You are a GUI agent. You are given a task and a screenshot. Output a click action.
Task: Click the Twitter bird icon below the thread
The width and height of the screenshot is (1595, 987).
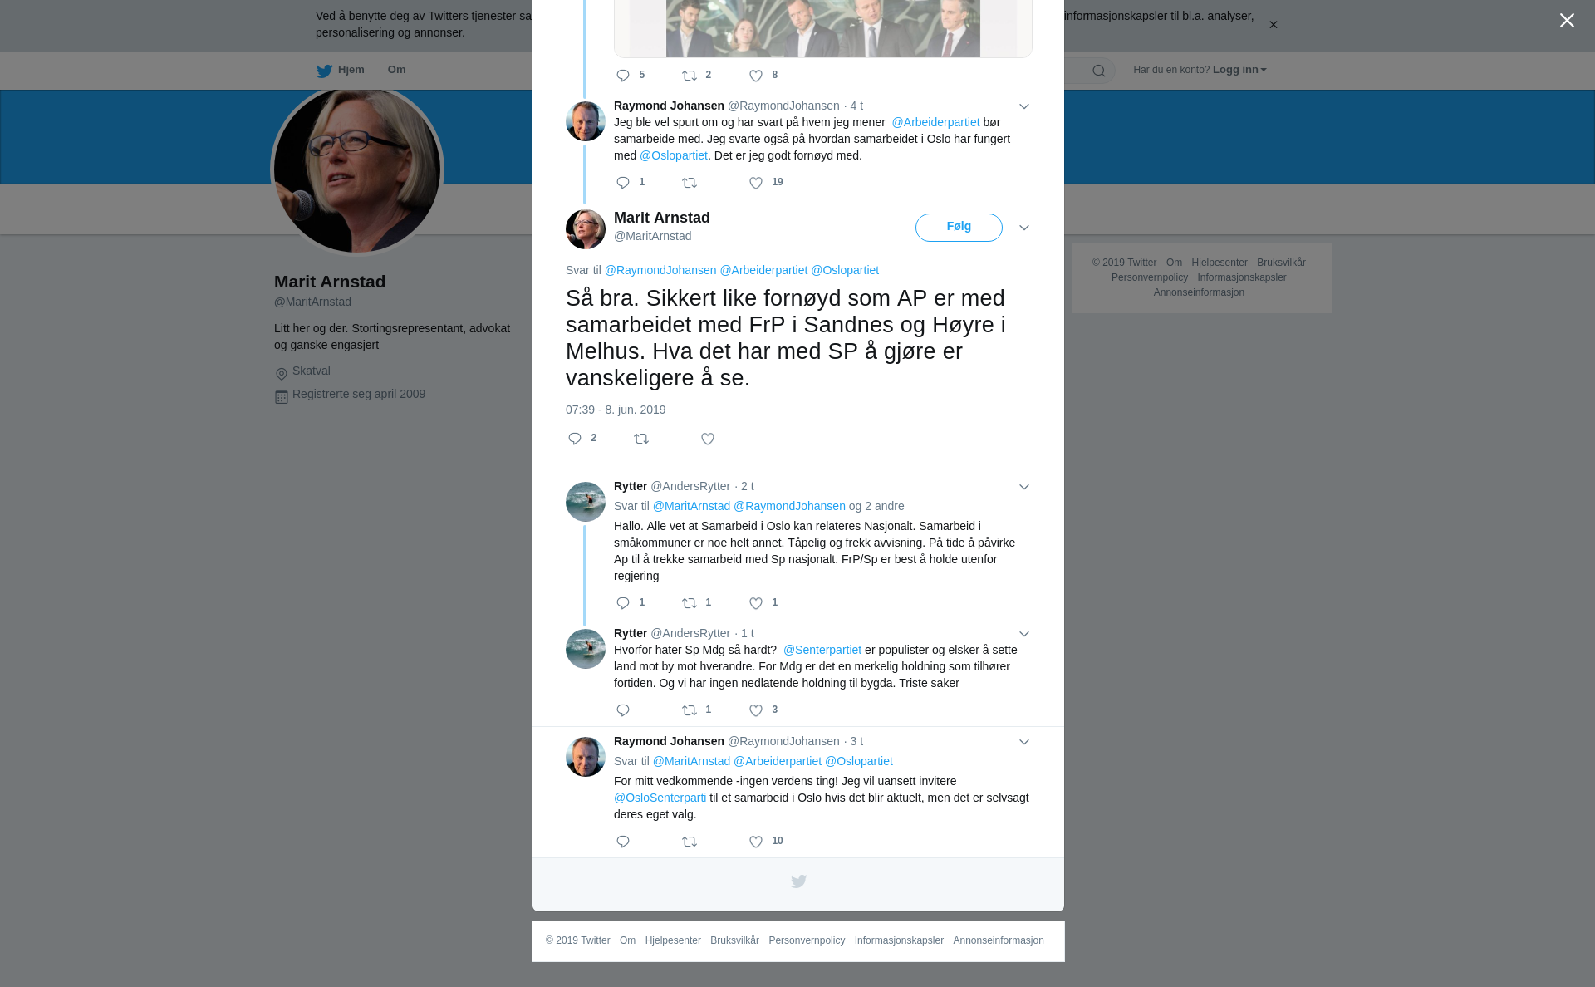(x=798, y=881)
